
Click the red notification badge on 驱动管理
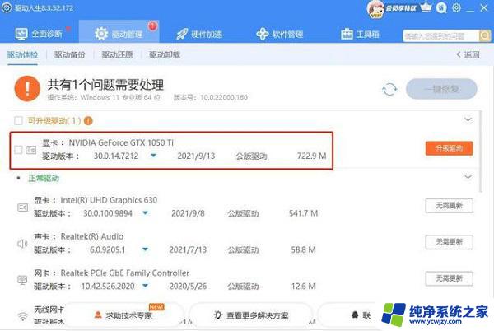(x=153, y=26)
